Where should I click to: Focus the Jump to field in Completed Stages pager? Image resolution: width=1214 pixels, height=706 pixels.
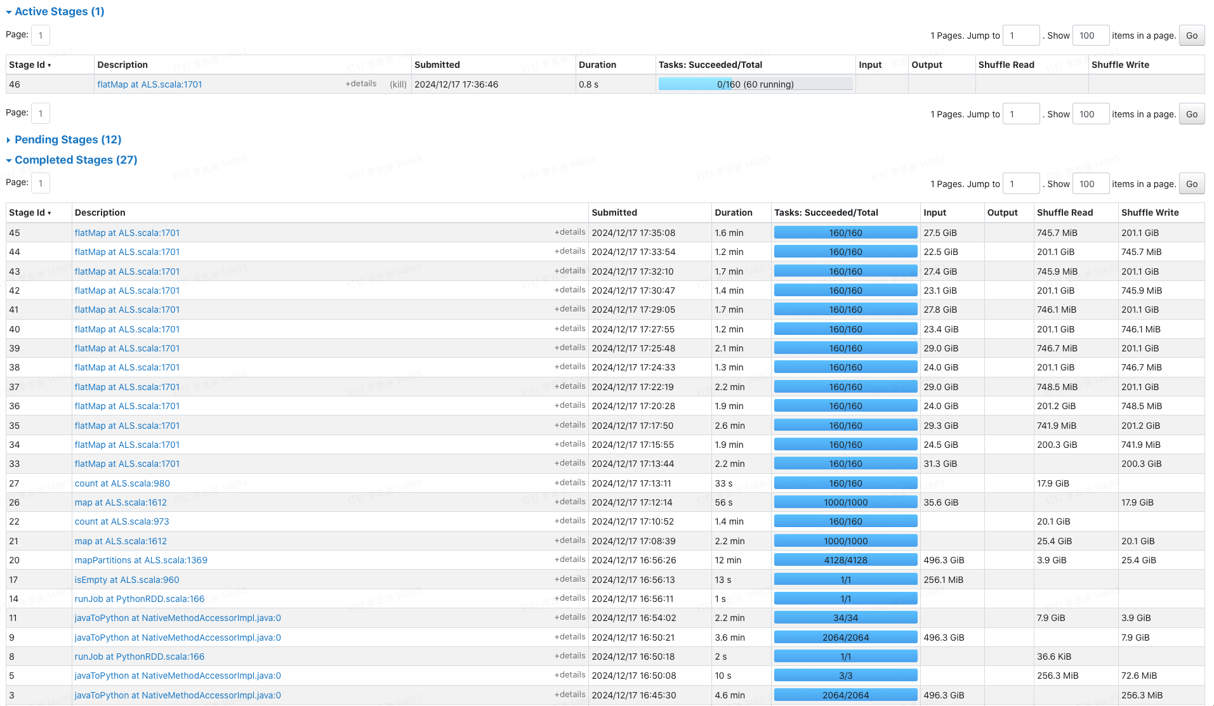pyautogui.click(x=1020, y=184)
